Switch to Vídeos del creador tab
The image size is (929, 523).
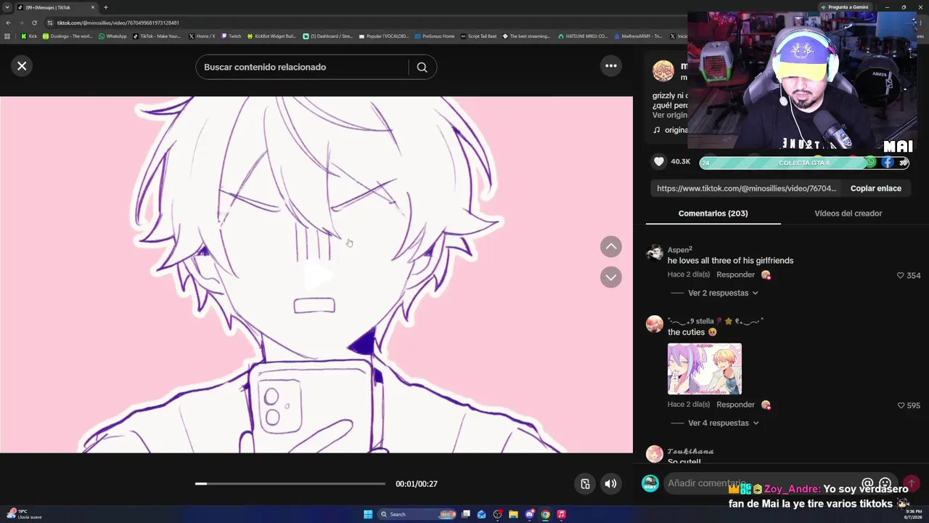[848, 214]
